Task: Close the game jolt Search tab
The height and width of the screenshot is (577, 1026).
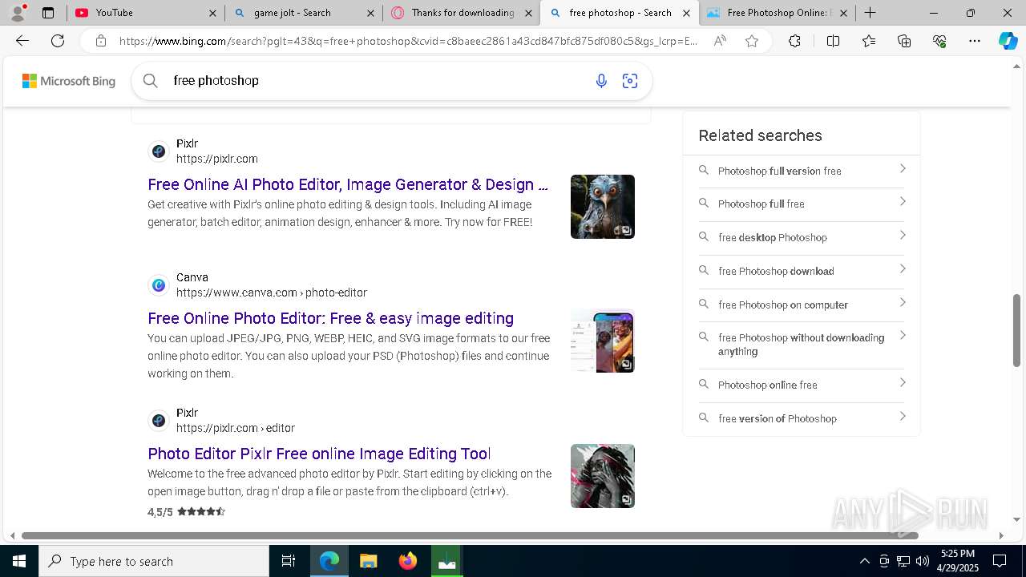Action: click(370, 13)
